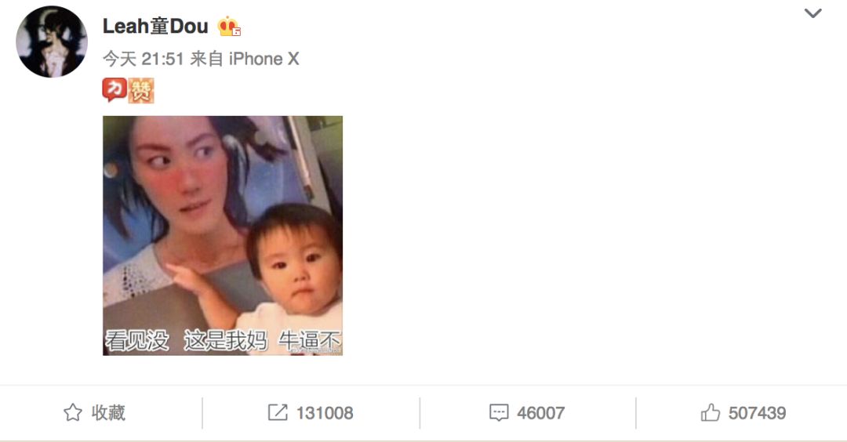847x442 pixels.
Task: Click the iPhone X source link
Action: tap(264, 58)
